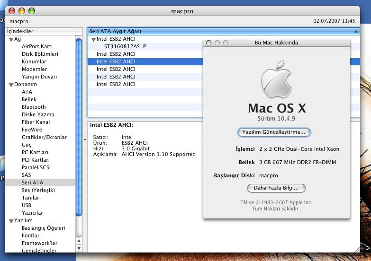Screen dimensions: 371x261
Task: Select Yazıcılar entry
Action: click(32, 213)
